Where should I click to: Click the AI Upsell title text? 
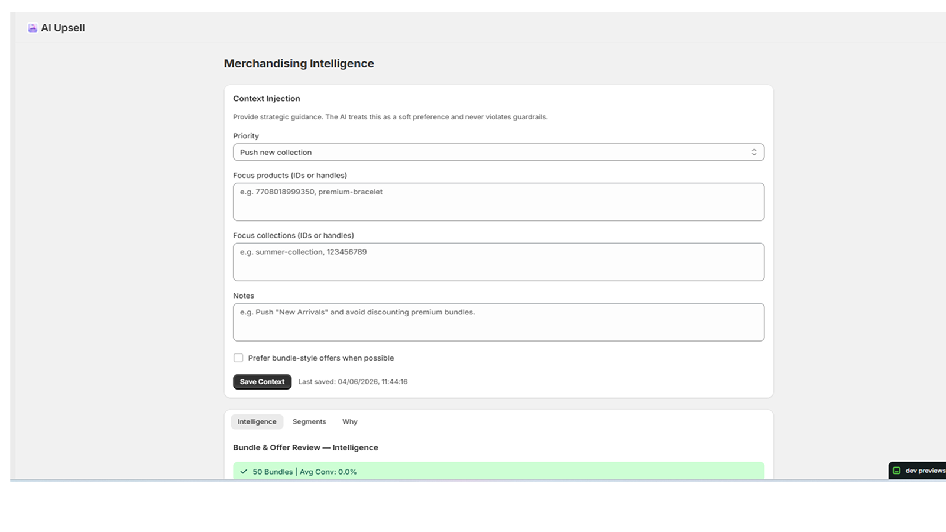pyautogui.click(x=63, y=28)
